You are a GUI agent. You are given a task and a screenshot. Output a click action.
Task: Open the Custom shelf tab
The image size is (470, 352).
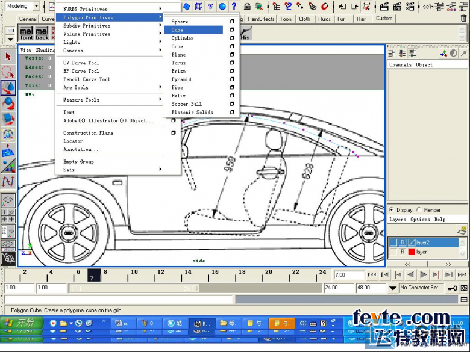[x=384, y=19]
